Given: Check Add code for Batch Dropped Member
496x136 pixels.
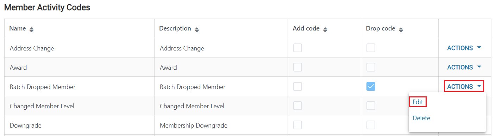Looking at the screenshot, I should (x=297, y=86).
